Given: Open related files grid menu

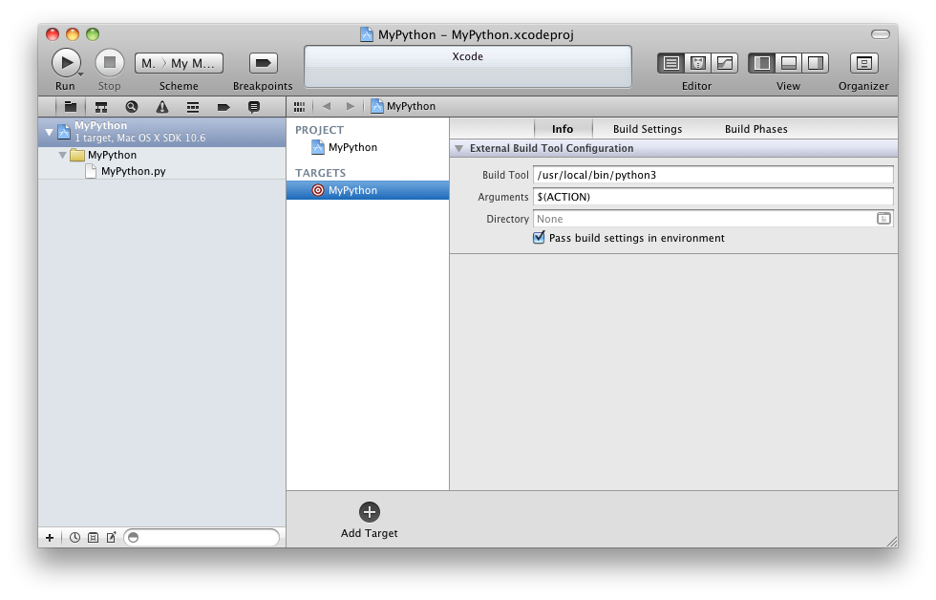Looking at the screenshot, I should pyautogui.click(x=299, y=106).
